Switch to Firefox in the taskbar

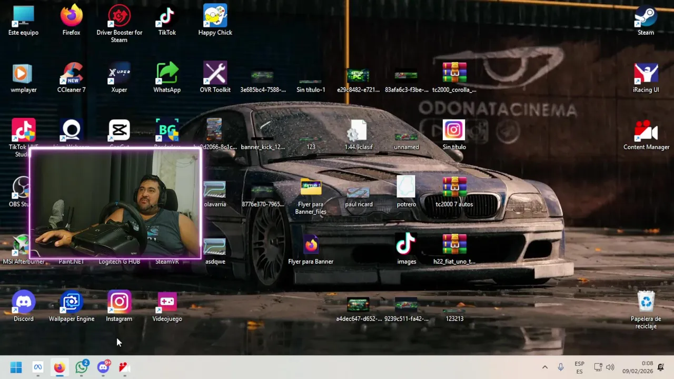(x=60, y=367)
